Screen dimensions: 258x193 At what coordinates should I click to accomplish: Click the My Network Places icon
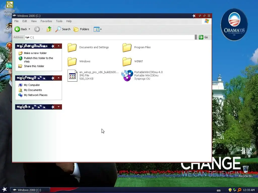click(20, 95)
